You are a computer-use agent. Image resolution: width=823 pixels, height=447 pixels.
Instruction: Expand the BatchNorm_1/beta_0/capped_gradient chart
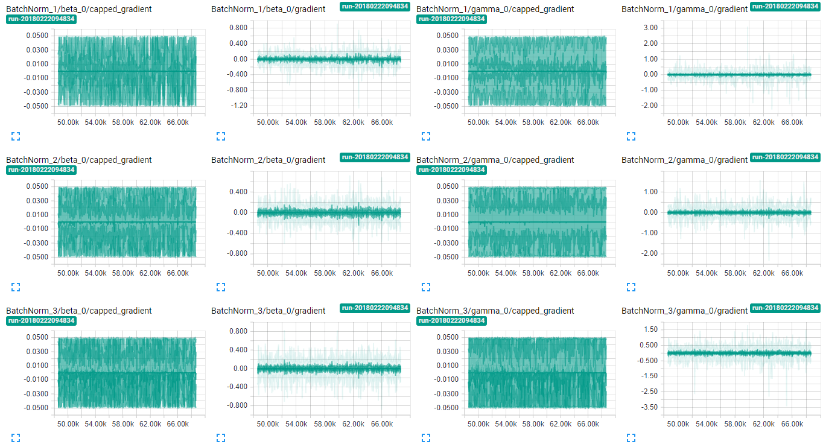click(16, 136)
